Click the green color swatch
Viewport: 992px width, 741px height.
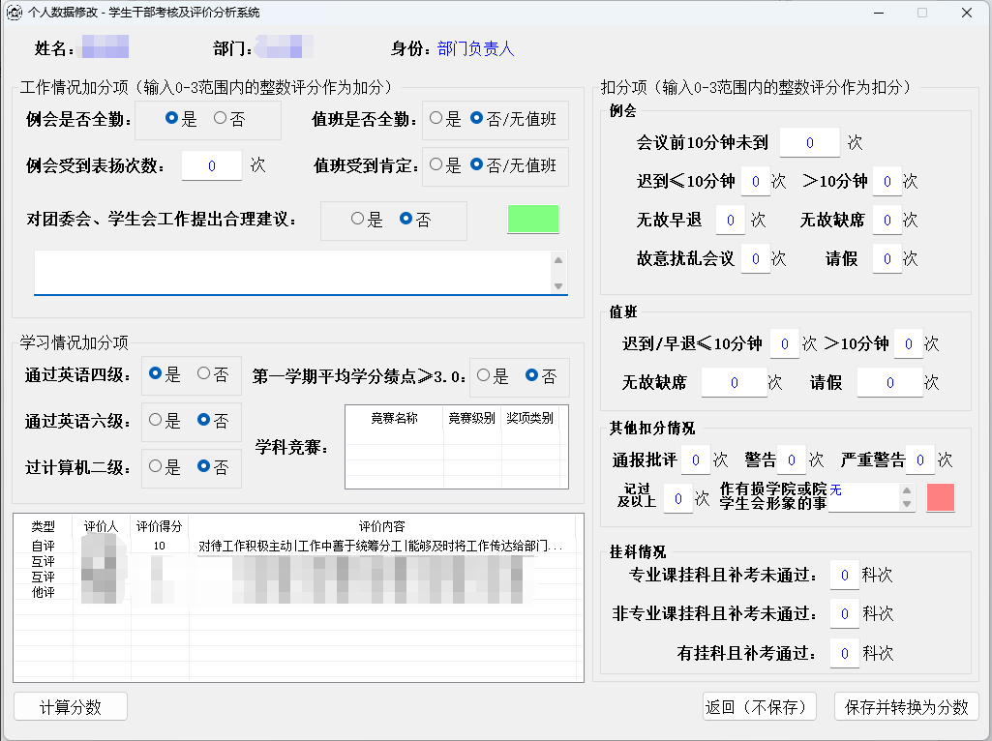click(x=533, y=220)
